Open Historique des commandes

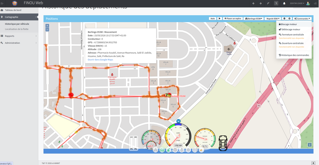click(294, 55)
